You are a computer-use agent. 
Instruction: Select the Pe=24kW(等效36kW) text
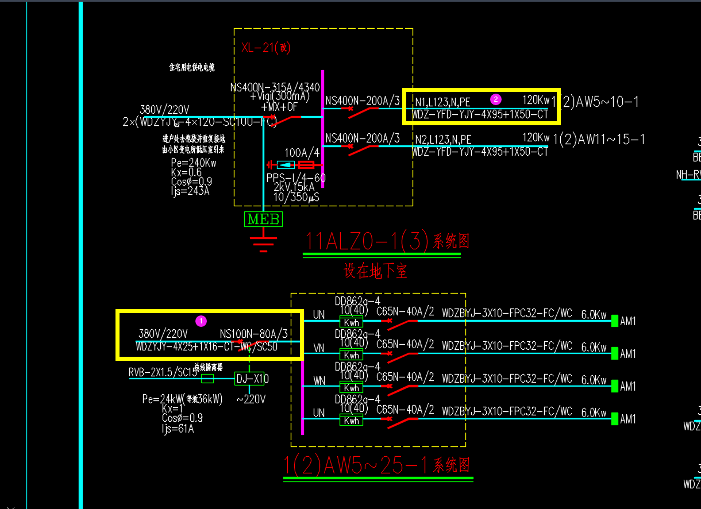point(182,400)
